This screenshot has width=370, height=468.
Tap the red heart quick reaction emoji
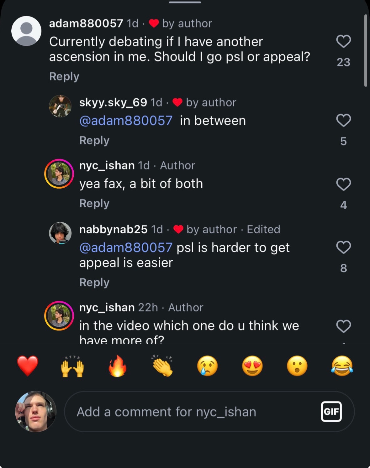click(x=28, y=366)
